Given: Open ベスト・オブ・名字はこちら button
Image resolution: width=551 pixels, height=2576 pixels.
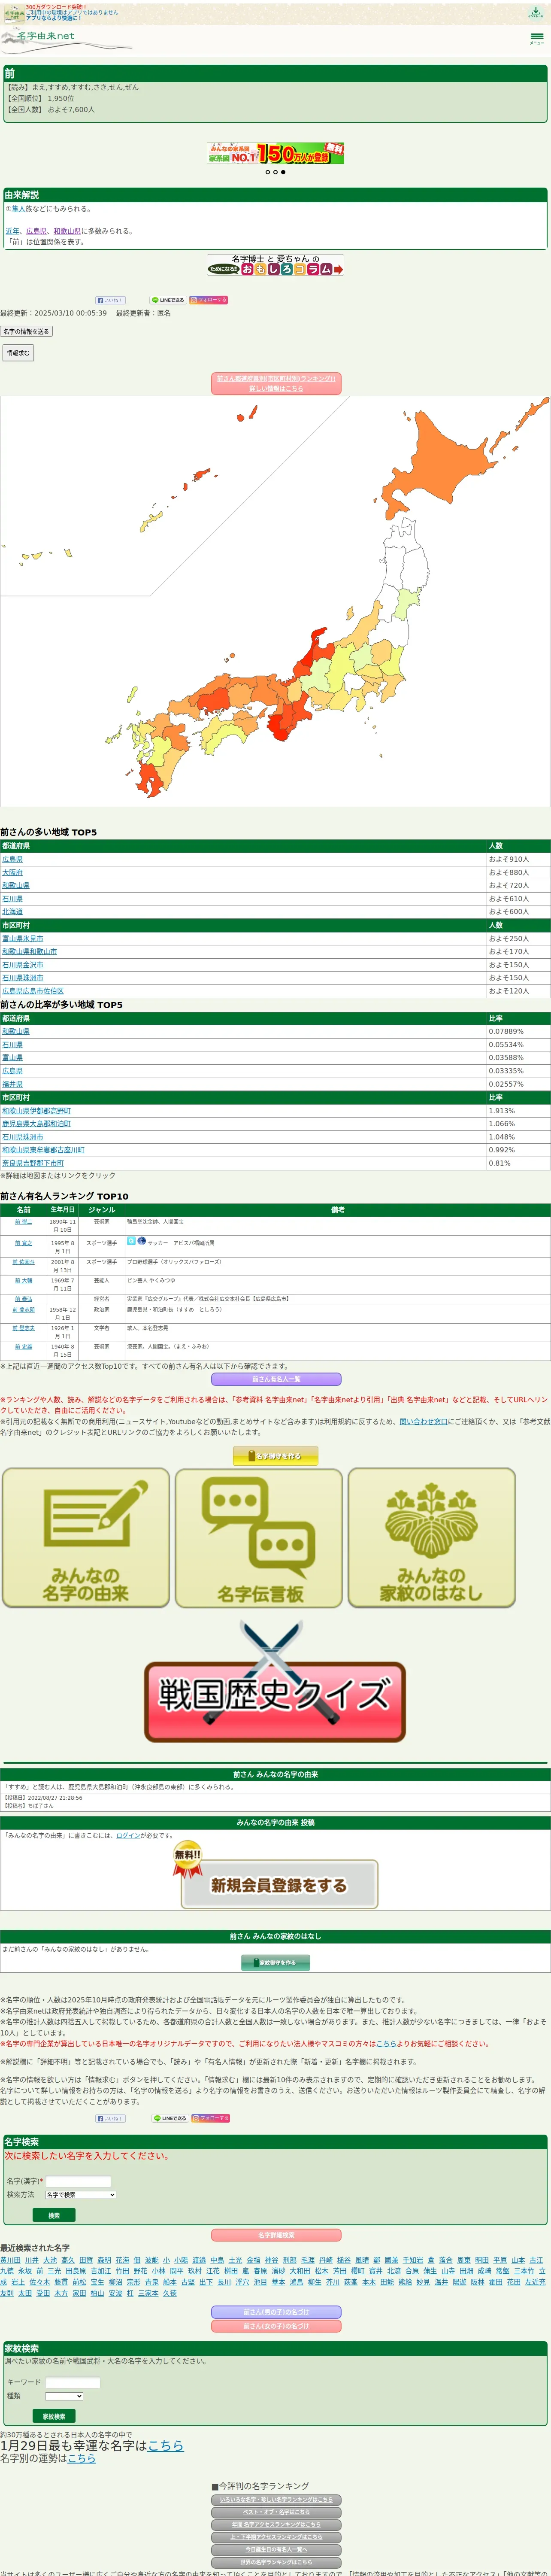Looking at the screenshot, I should coord(276,2512).
